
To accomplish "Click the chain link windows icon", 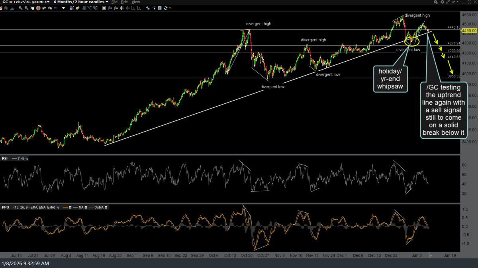I will point(448,2).
